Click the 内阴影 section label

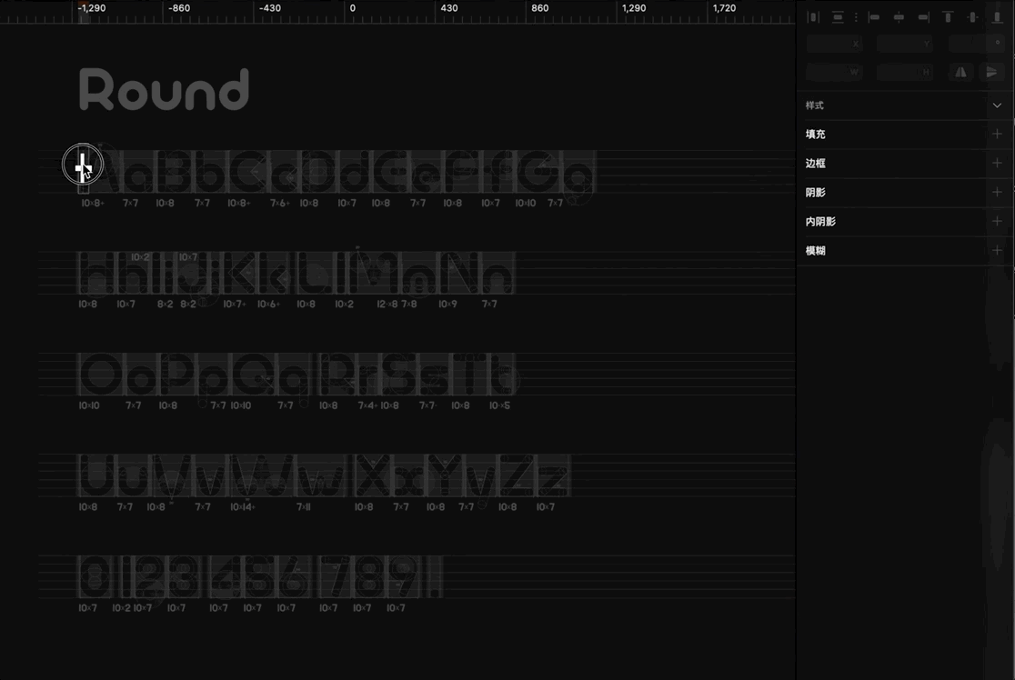(x=820, y=222)
